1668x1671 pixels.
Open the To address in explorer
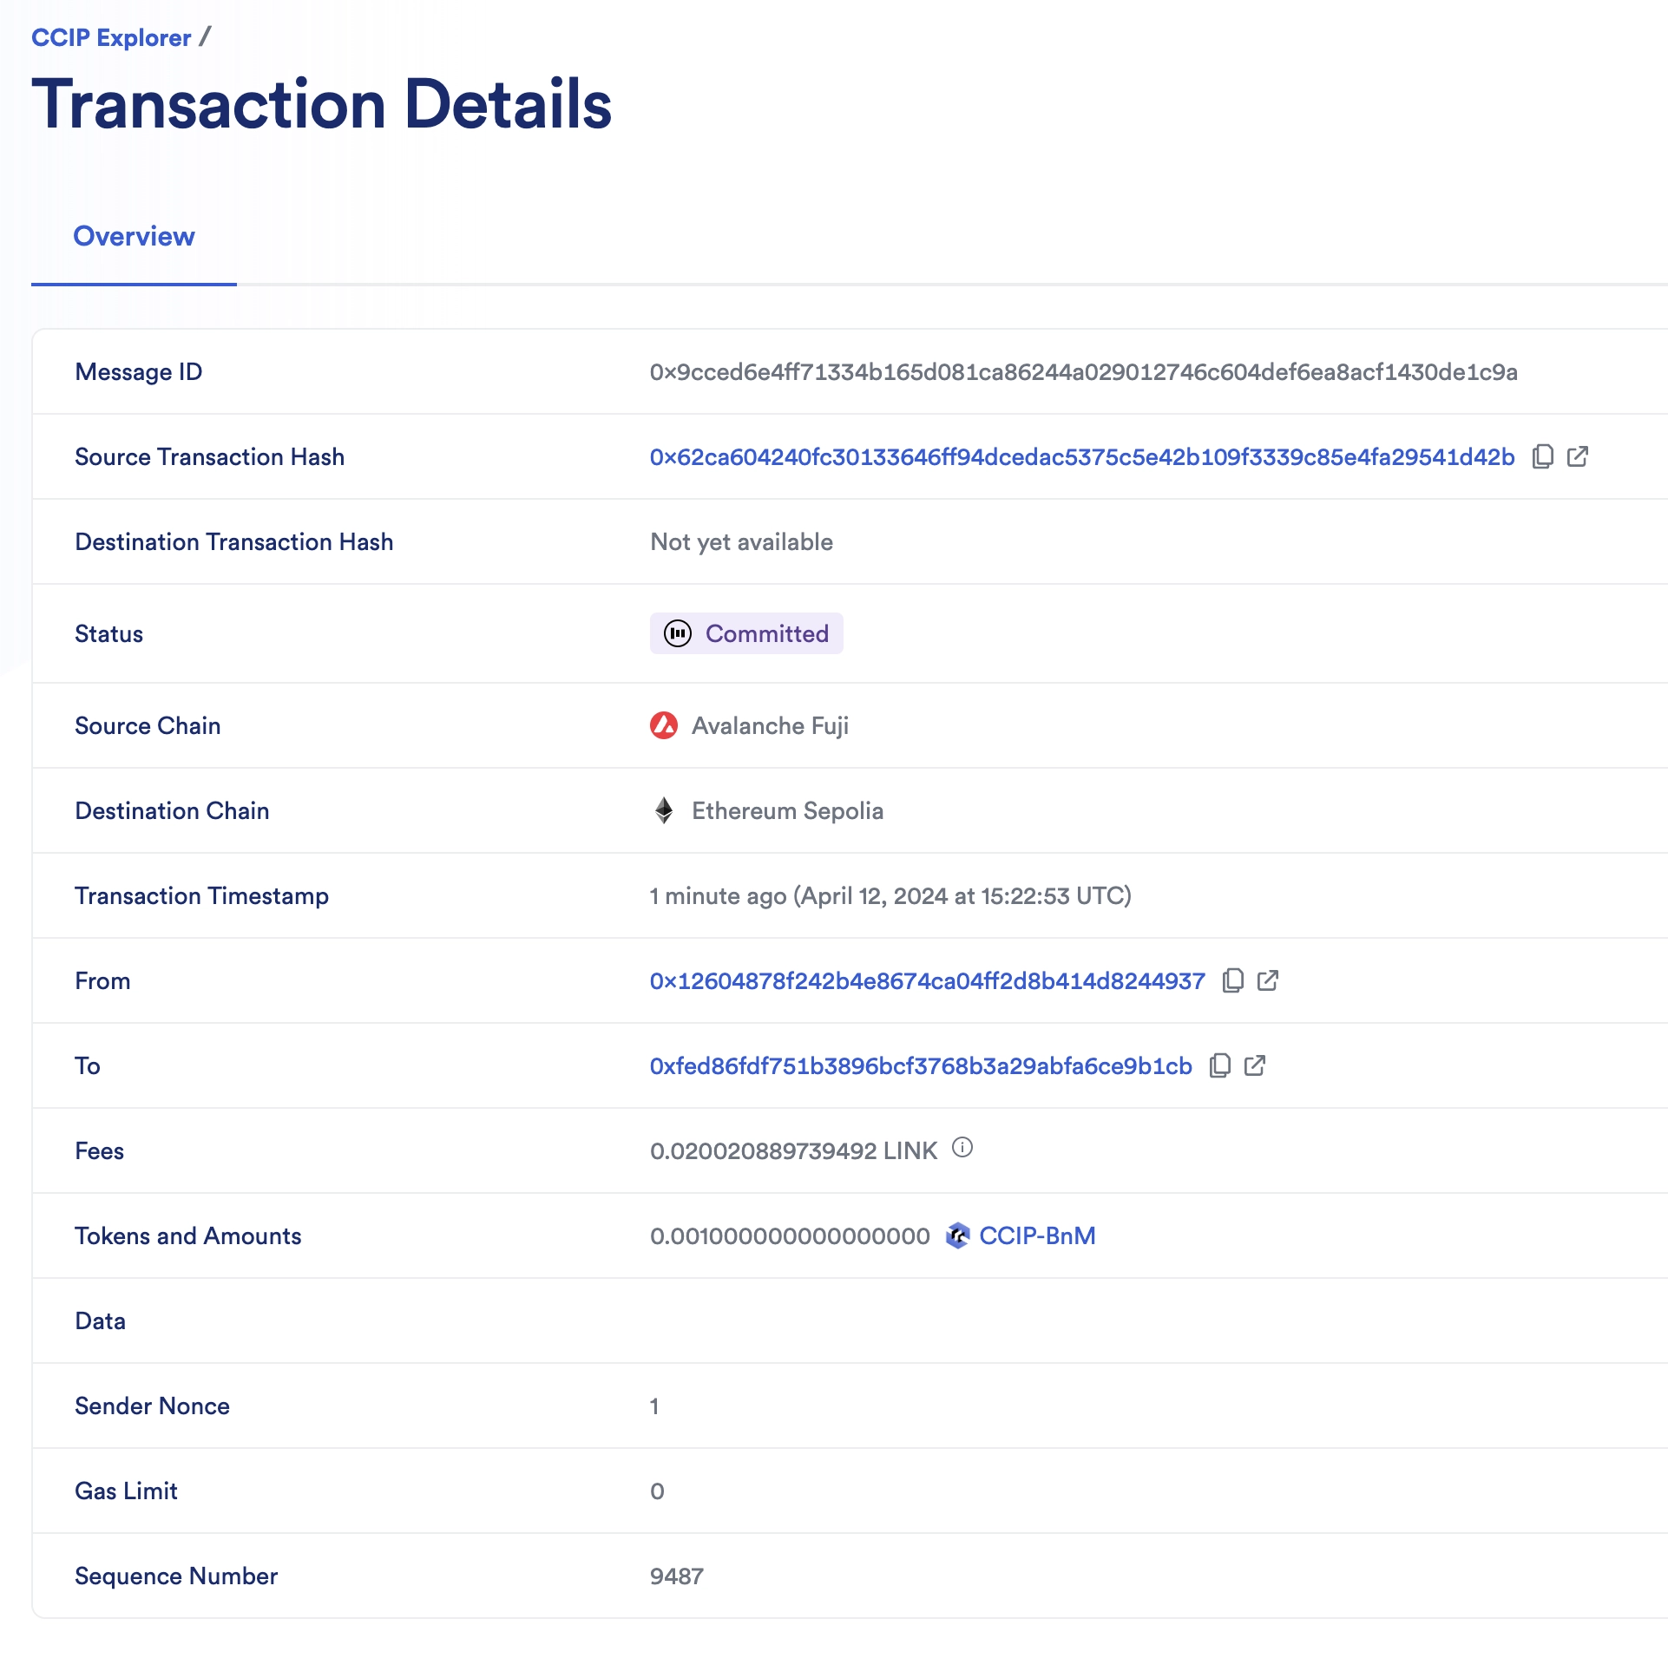(1255, 1065)
